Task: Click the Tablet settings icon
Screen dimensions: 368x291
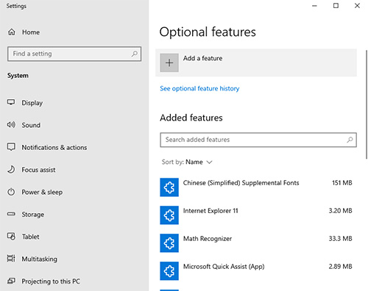Action: (x=11, y=237)
